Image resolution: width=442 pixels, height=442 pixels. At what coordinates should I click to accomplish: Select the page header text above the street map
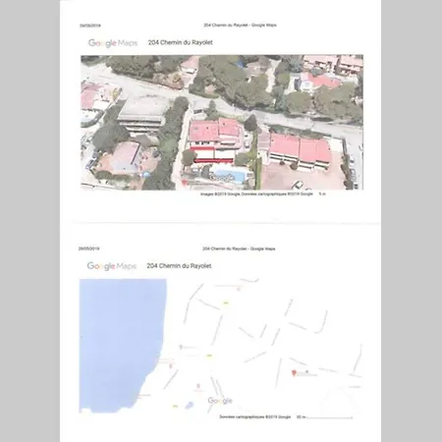[x=239, y=249]
